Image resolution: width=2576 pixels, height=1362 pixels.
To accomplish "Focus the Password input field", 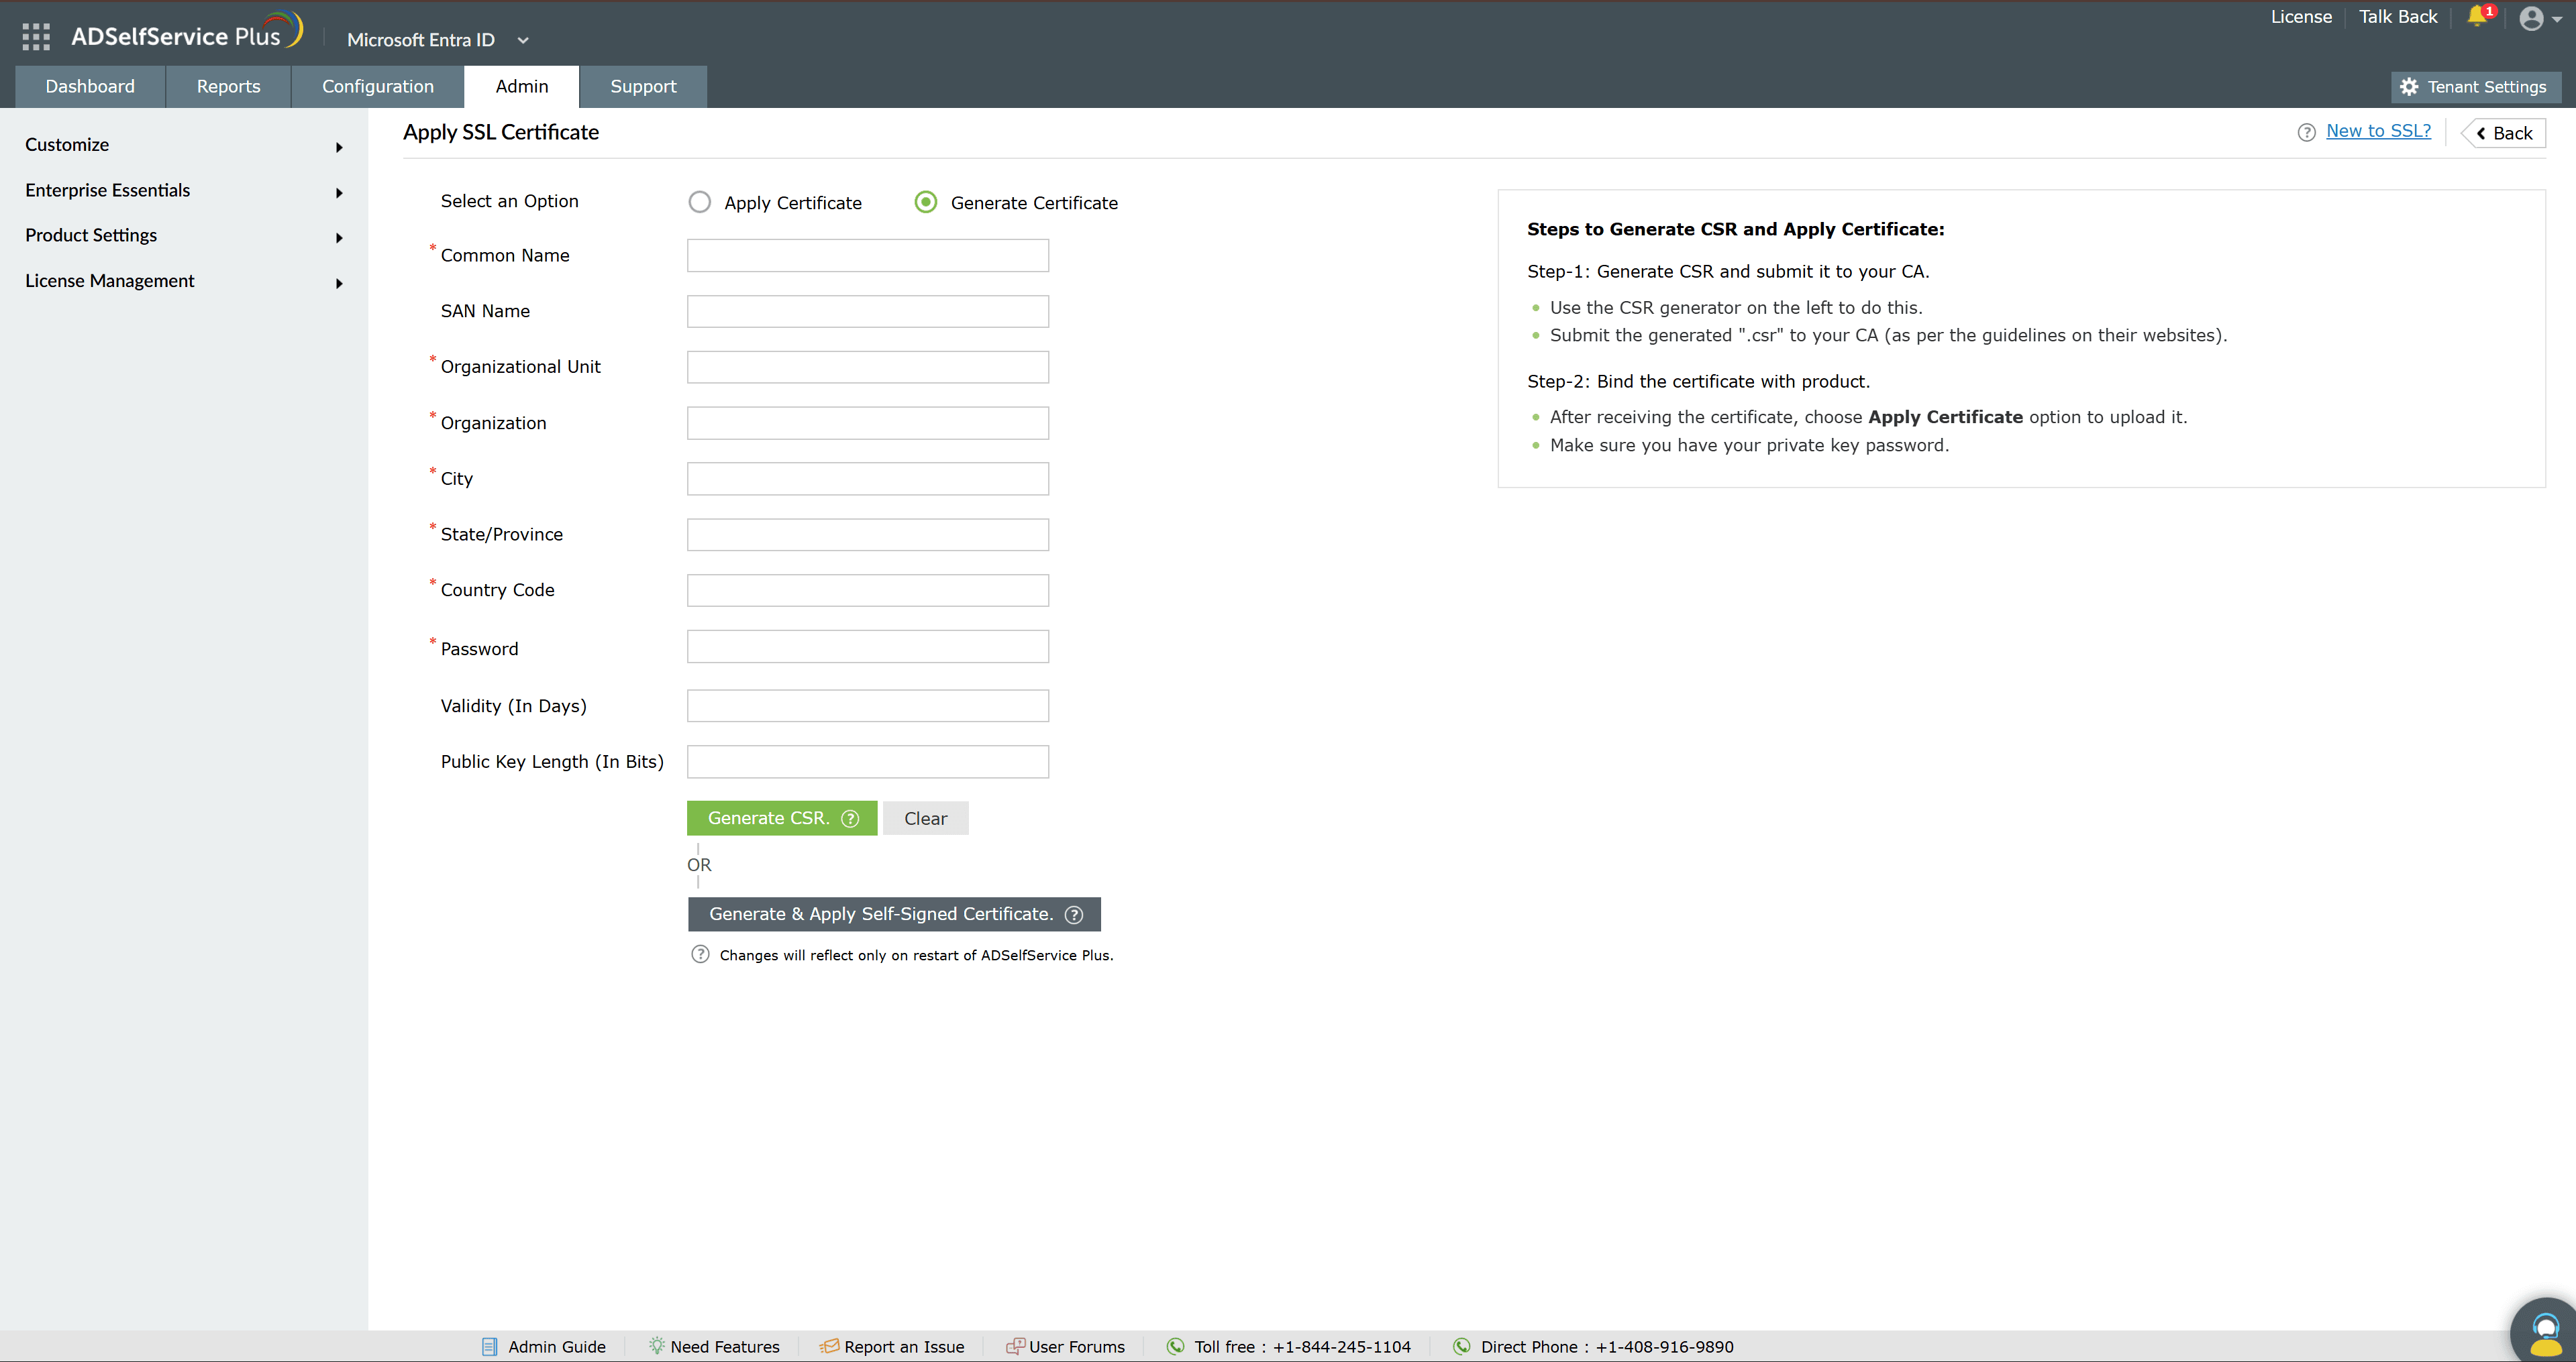I will [868, 646].
